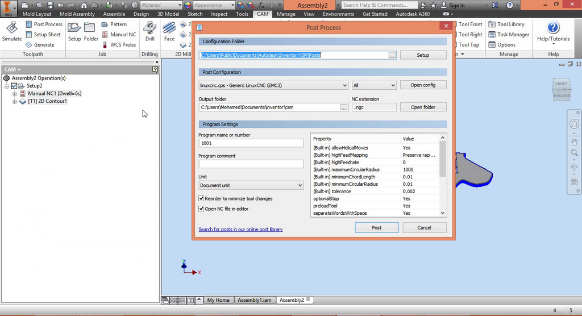
Task: Switch to the Assembly1.iam document tab
Action: [x=254, y=300]
